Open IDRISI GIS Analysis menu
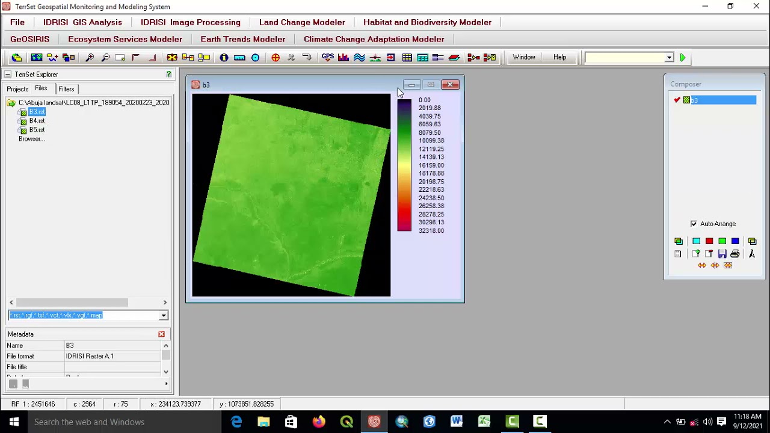The width and height of the screenshot is (770, 433). click(x=82, y=22)
